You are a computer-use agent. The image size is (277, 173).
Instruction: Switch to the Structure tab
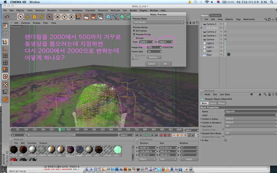click(x=215, y=15)
